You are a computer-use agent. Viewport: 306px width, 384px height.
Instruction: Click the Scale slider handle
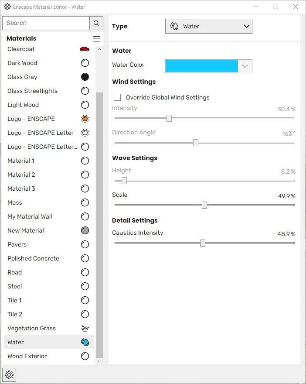204,205
